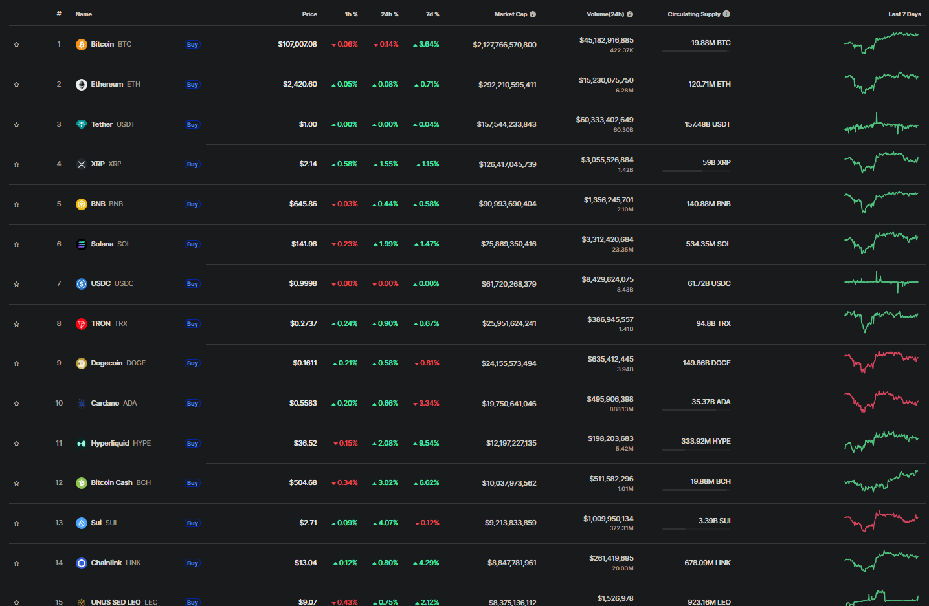Open Dogecoin 7-day sparkline chart
Image resolution: width=929 pixels, height=606 pixels.
[x=881, y=362]
